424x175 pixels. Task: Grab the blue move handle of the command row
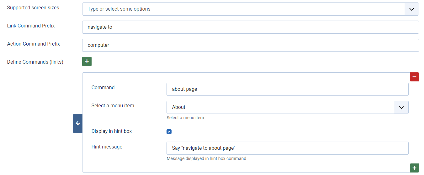(x=78, y=124)
